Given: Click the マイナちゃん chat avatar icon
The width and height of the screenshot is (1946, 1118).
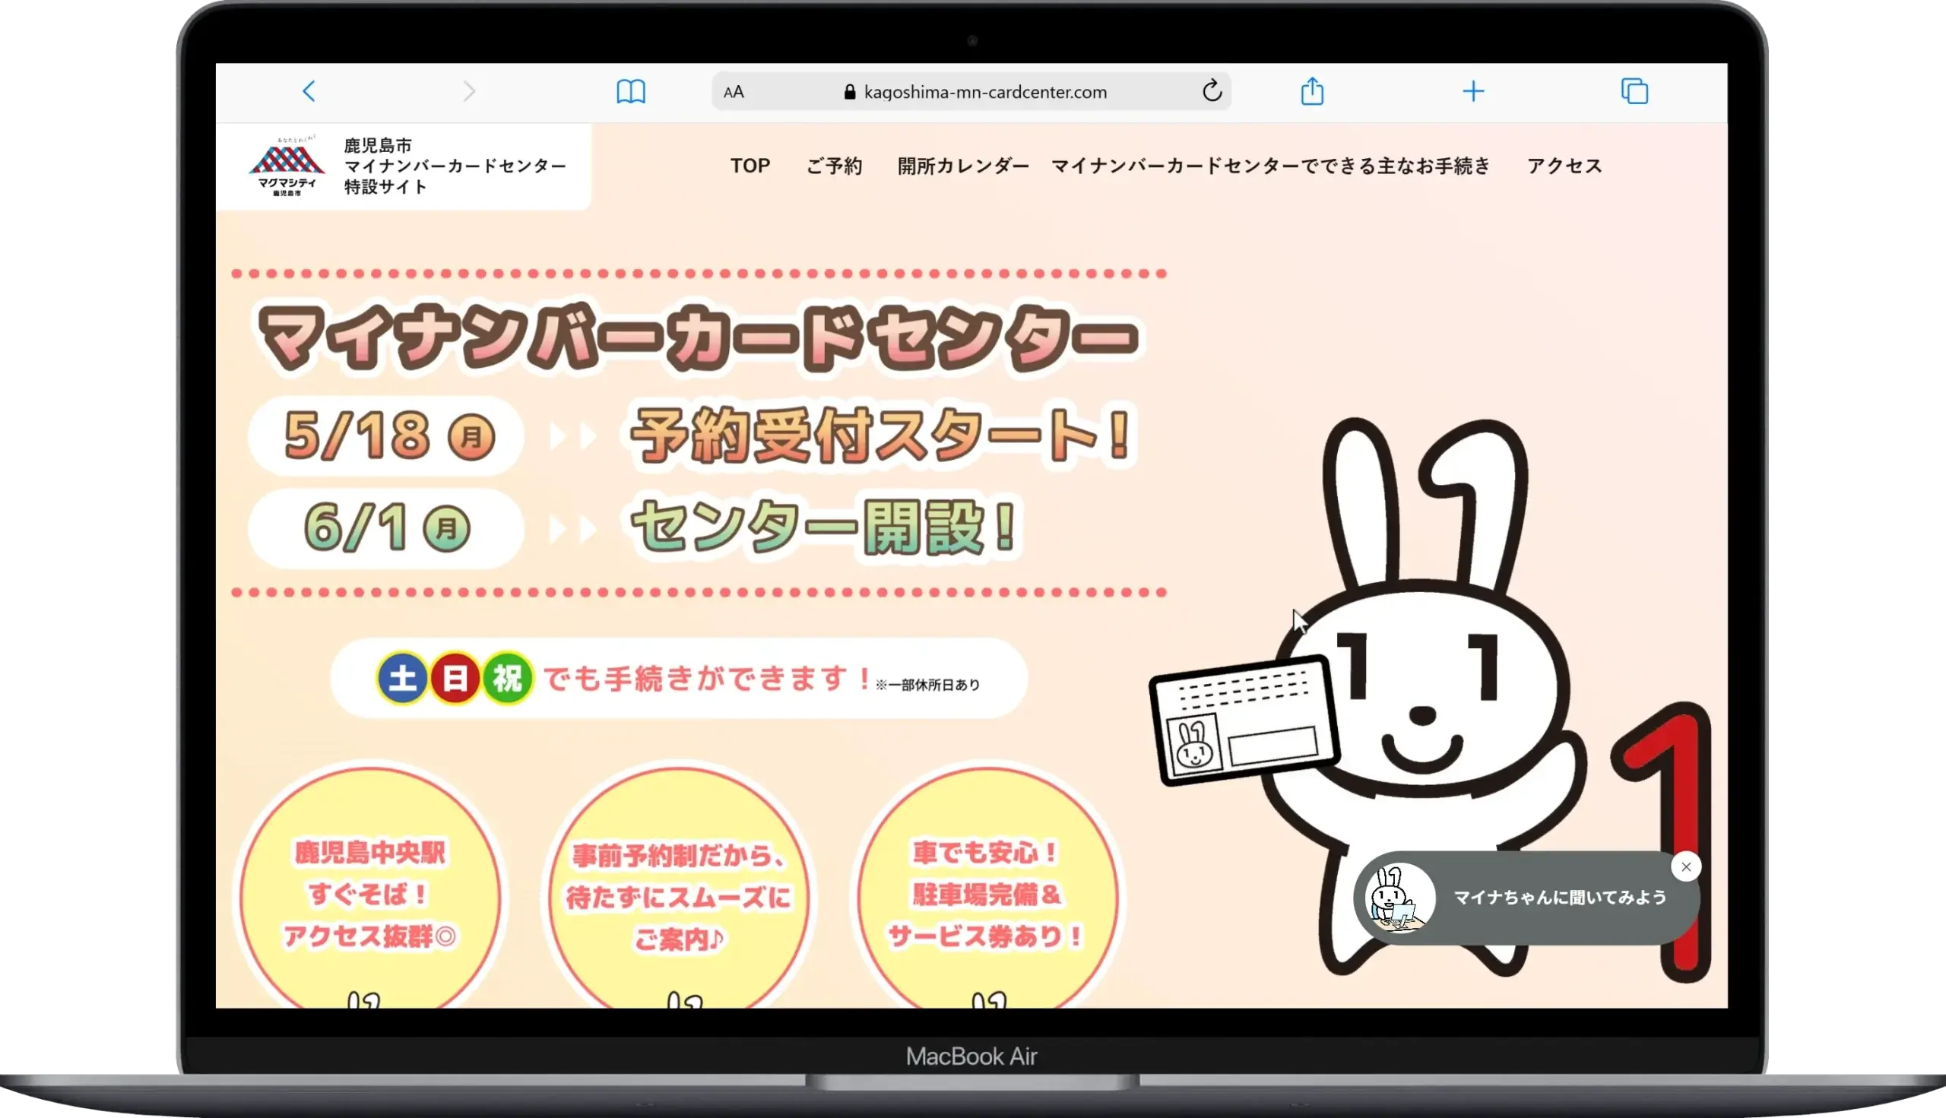Looking at the screenshot, I should 1399,898.
